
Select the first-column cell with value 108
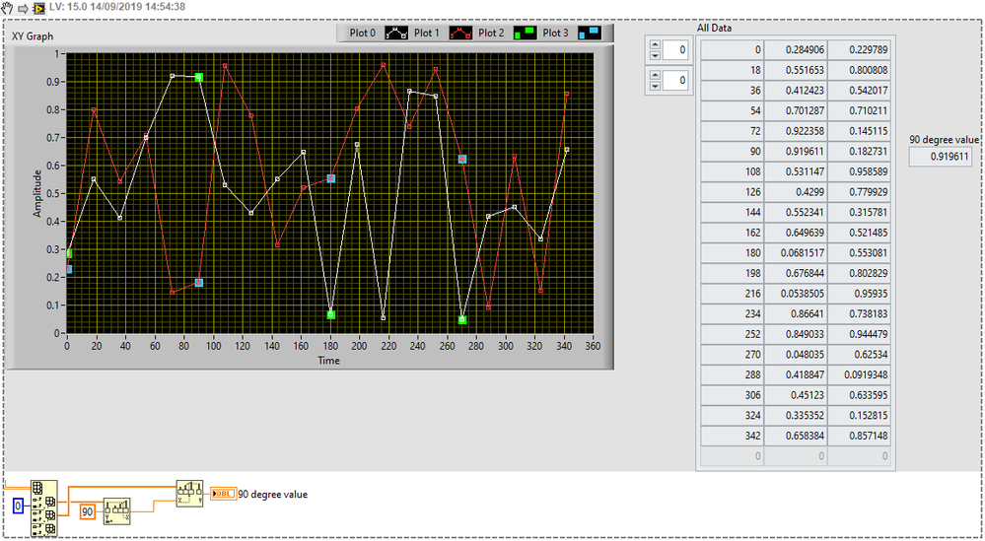(732, 171)
